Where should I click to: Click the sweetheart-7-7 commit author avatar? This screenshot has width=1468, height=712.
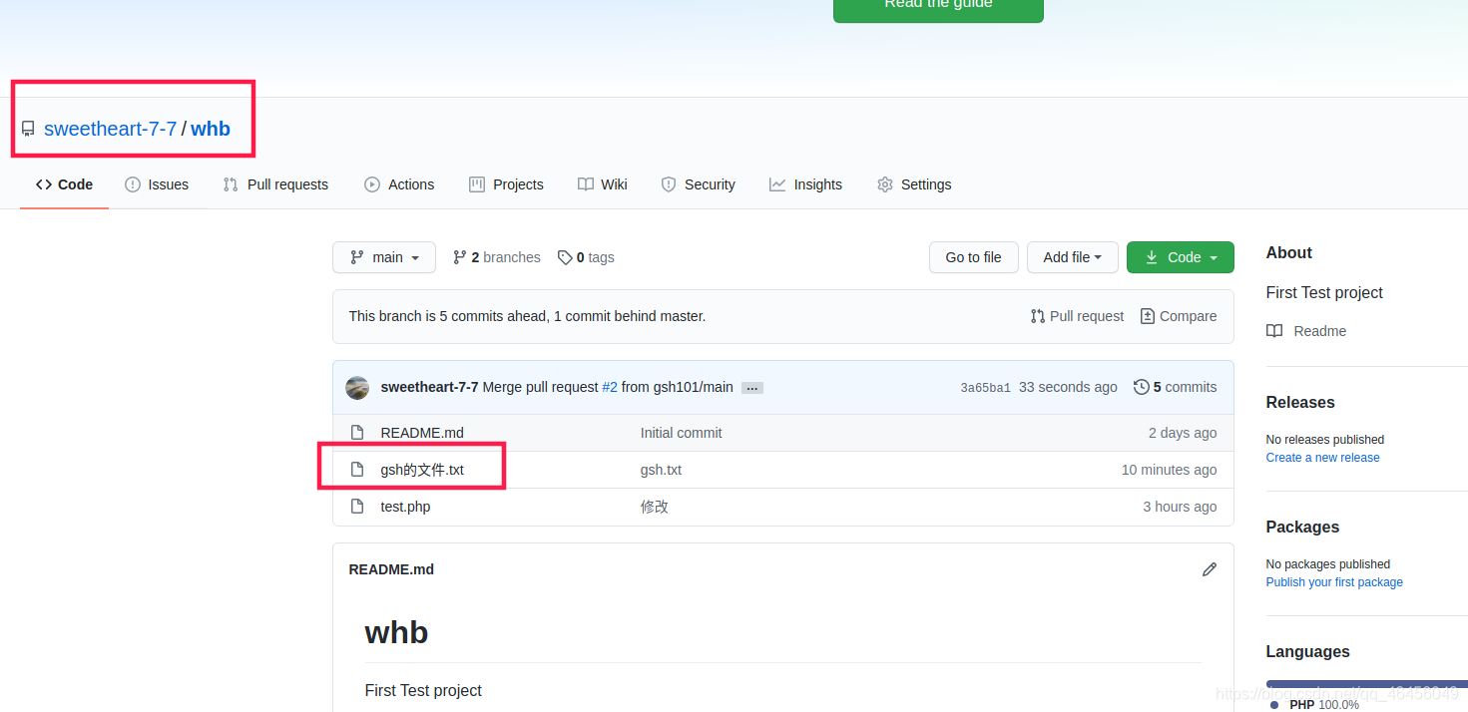pos(357,387)
